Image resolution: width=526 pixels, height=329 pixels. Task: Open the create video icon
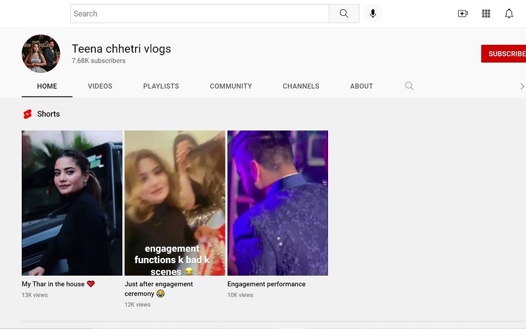(463, 14)
